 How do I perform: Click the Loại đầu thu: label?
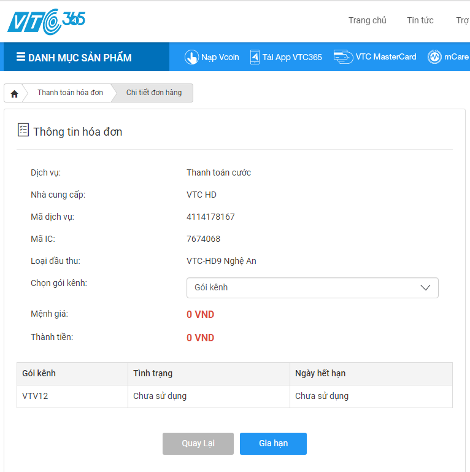tap(55, 261)
